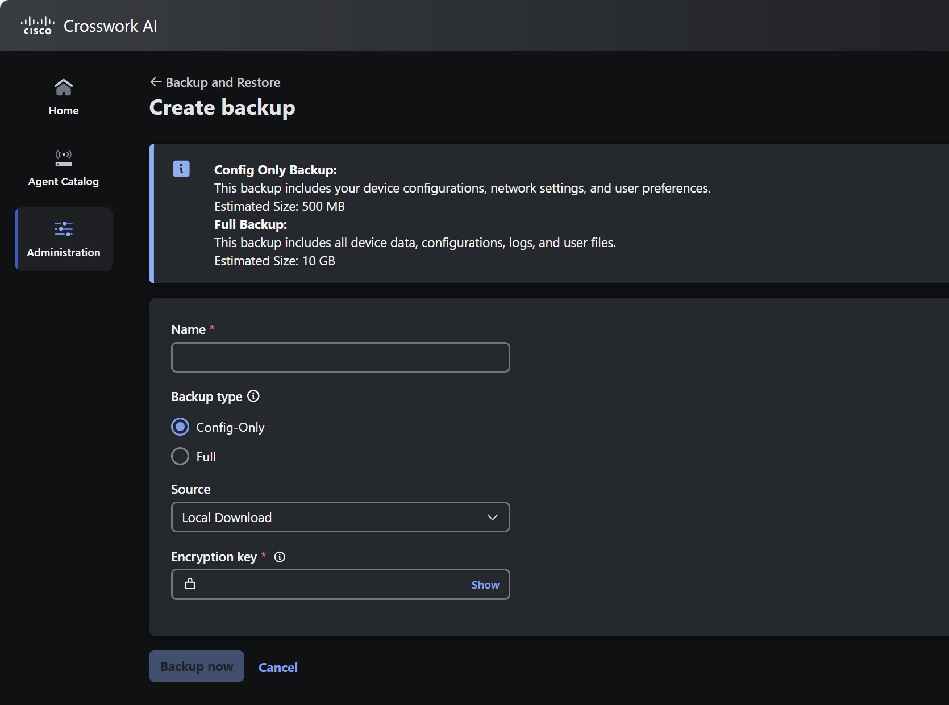Screen dimensions: 949x705
Task: Click the info icon in the backup banner
Action: (x=181, y=169)
